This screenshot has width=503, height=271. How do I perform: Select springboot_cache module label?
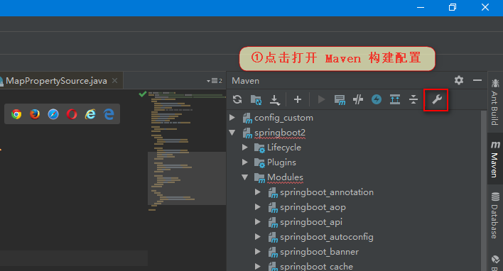[x=316, y=267]
